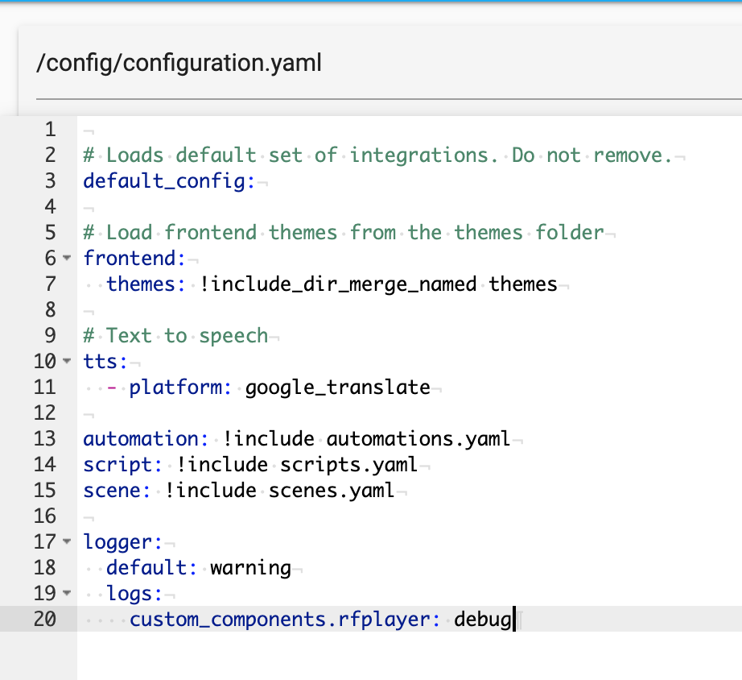Click the google_translate platform value
Viewport: 742px width, 680px height.
tap(338, 388)
